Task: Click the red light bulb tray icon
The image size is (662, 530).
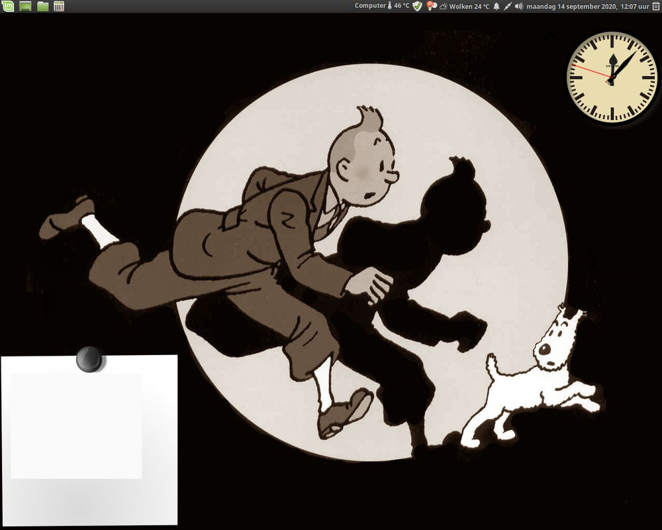Action: [x=431, y=6]
